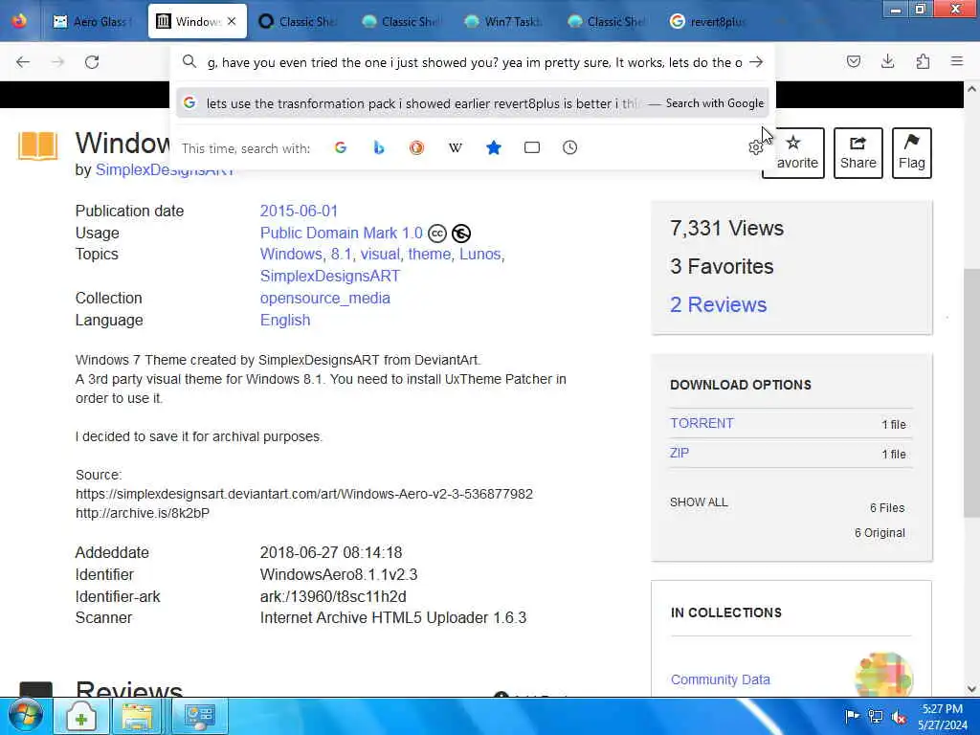Switch to the Win7 Taskbar tab

(503, 21)
